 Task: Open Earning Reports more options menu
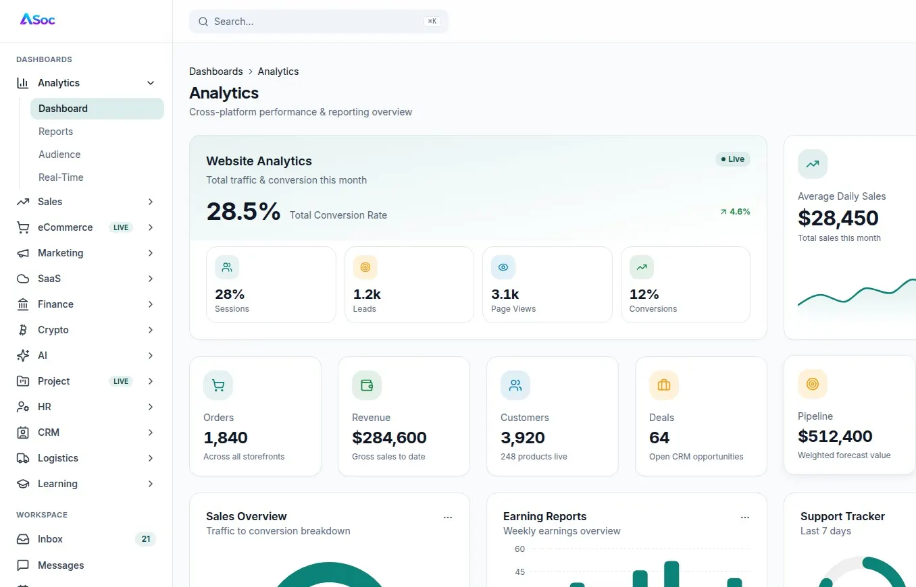pos(745,518)
